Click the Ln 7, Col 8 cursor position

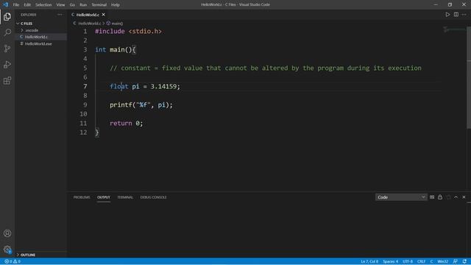click(x=369, y=261)
